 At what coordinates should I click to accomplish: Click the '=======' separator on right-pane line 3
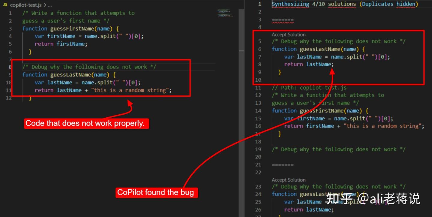pyautogui.click(x=283, y=20)
